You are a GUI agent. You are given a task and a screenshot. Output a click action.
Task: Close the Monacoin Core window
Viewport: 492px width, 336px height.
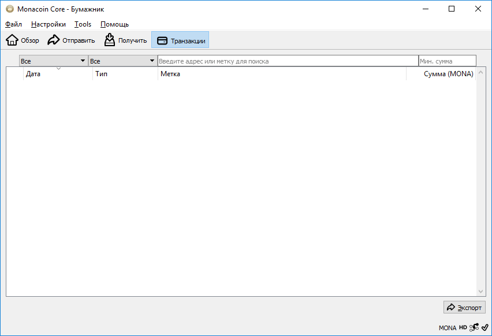coord(478,9)
